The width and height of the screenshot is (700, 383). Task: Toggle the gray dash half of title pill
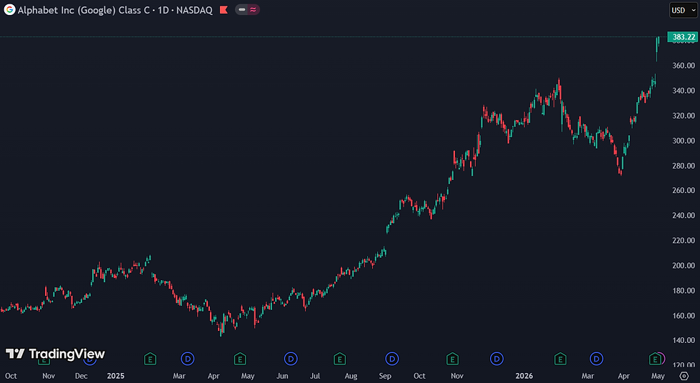pos(242,10)
